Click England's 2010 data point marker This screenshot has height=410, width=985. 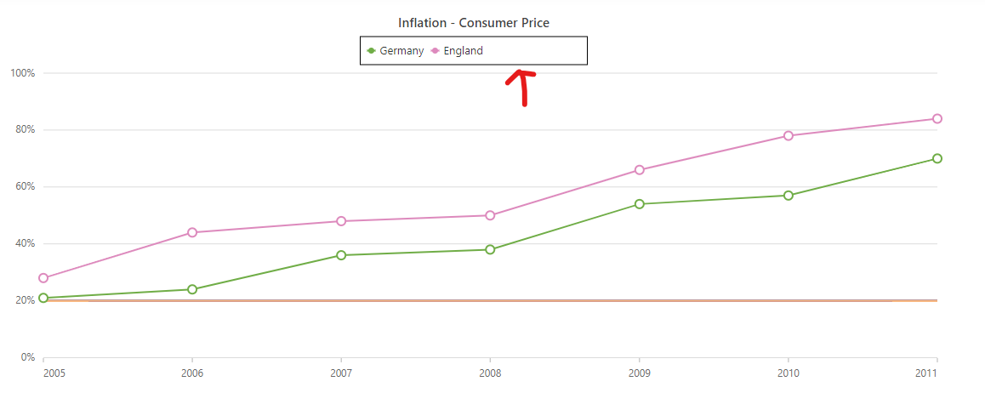tap(789, 135)
